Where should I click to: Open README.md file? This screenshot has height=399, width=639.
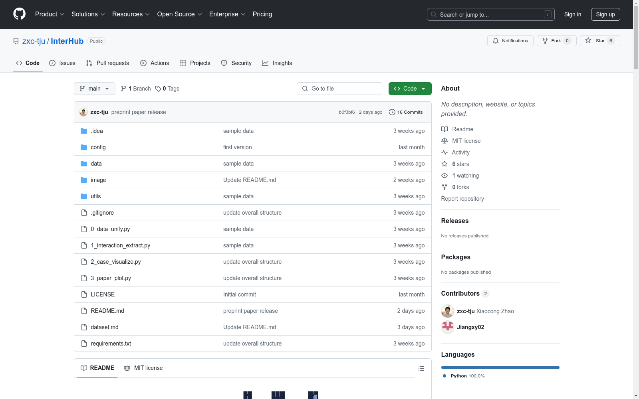107,311
